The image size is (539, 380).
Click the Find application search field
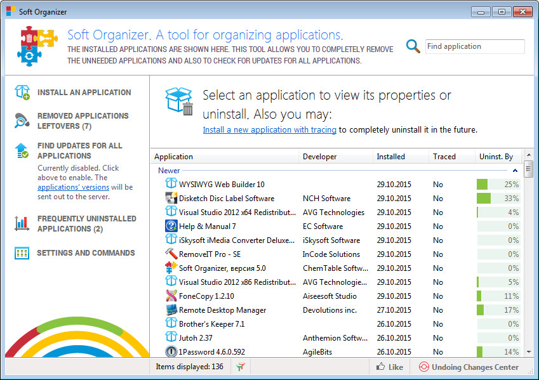click(475, 46)
